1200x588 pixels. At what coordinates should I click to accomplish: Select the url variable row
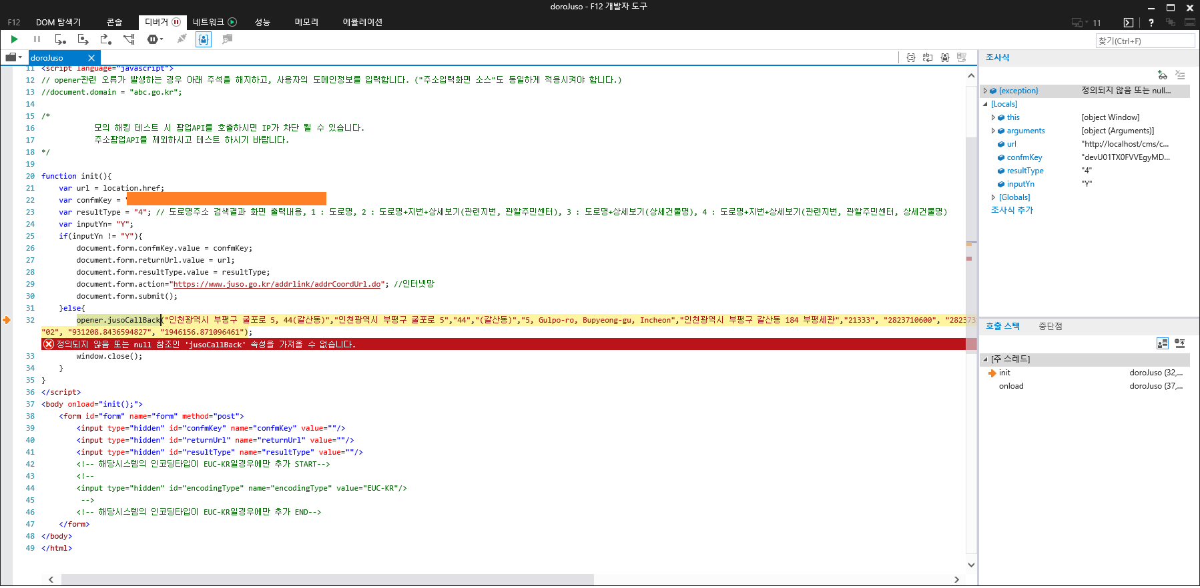1085,144
